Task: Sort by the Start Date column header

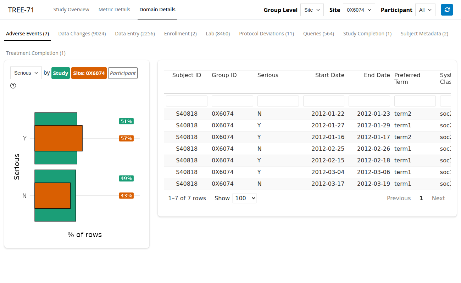Action: click(329, 75)
